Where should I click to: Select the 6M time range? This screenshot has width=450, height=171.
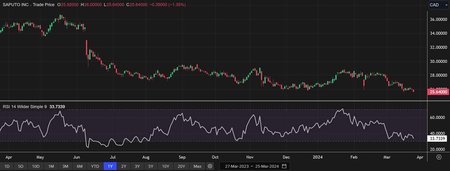pos(80,166)
